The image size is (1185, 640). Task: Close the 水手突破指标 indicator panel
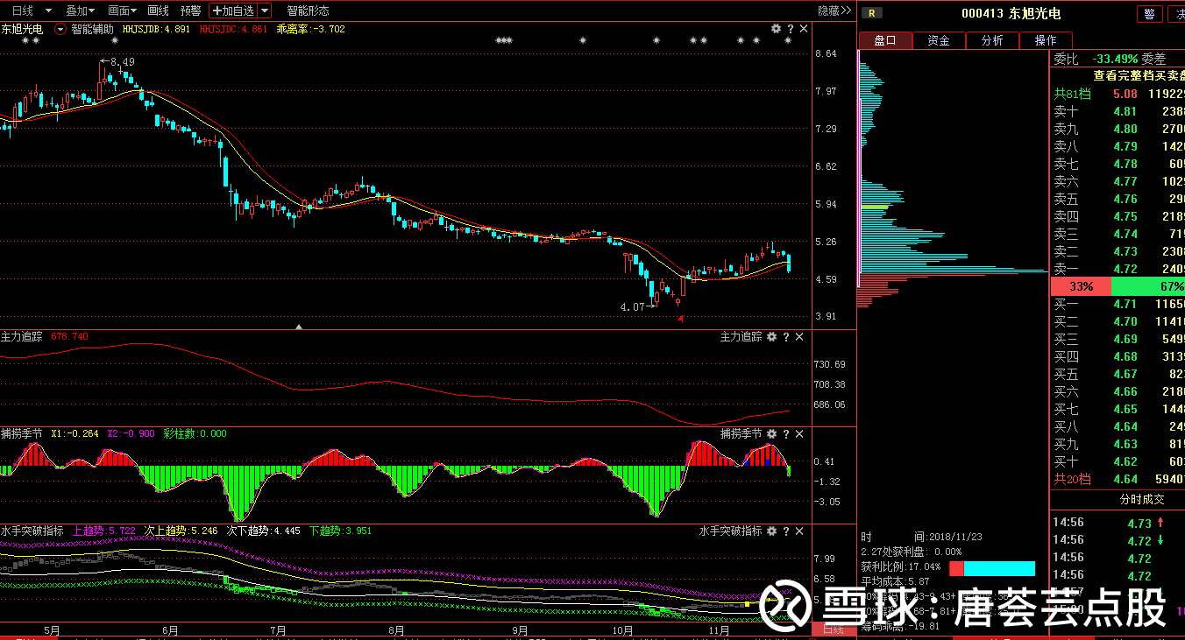coord(799,531)
